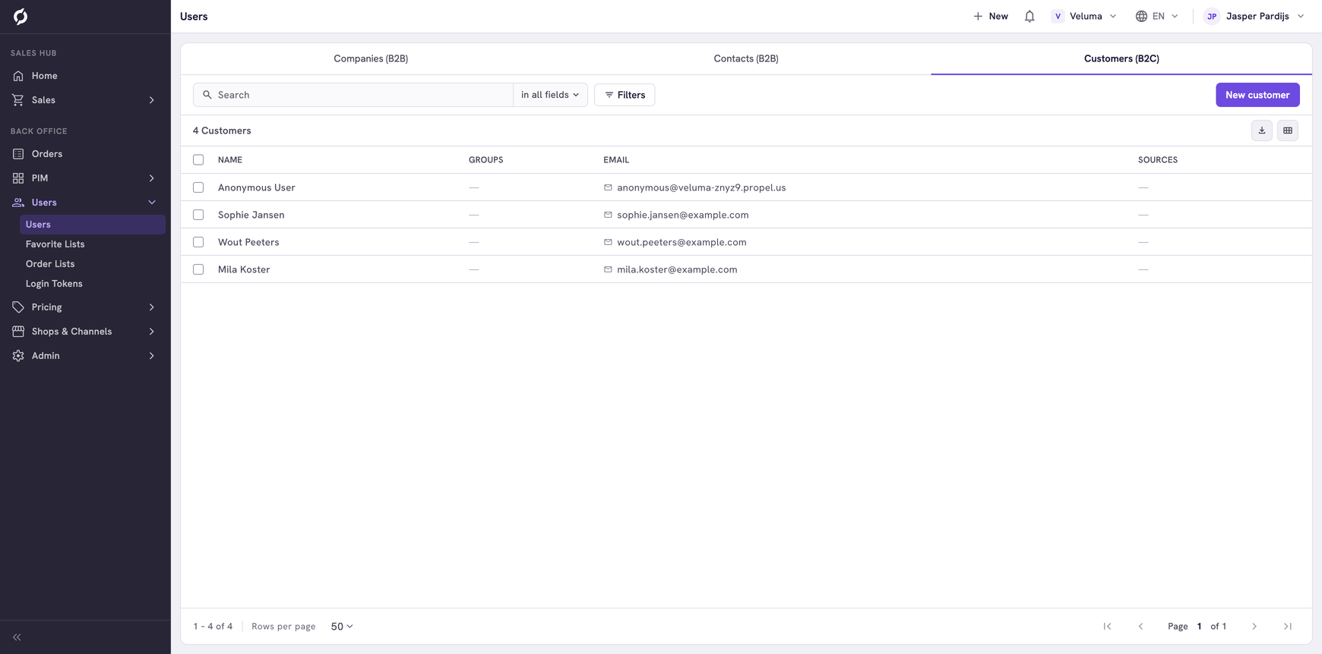Switch to the Companies (B2B) tab
Viewport: 1322px width, 654px height.
371,58
